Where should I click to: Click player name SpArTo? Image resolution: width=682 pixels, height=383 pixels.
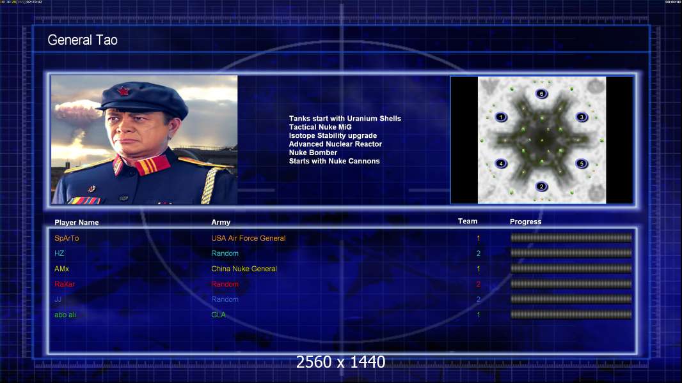tap(67, 238)
